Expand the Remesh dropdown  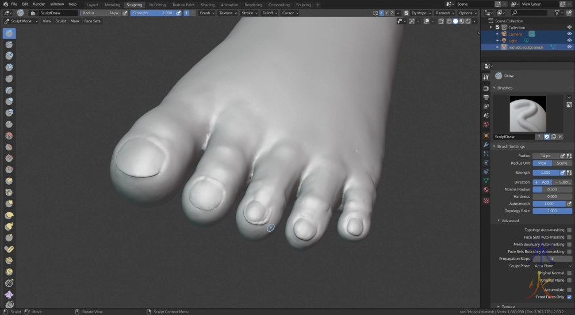pyautogui.click(x=444, y=13)
